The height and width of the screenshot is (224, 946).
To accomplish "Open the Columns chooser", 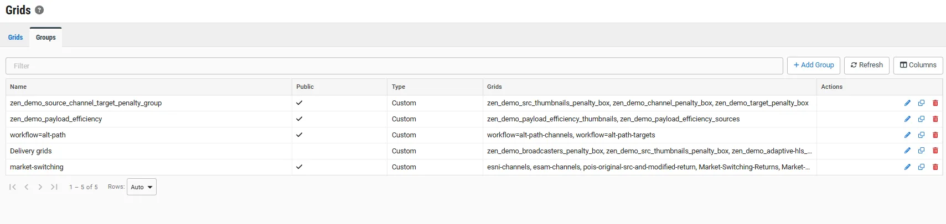I will click(x=918, y=65).
